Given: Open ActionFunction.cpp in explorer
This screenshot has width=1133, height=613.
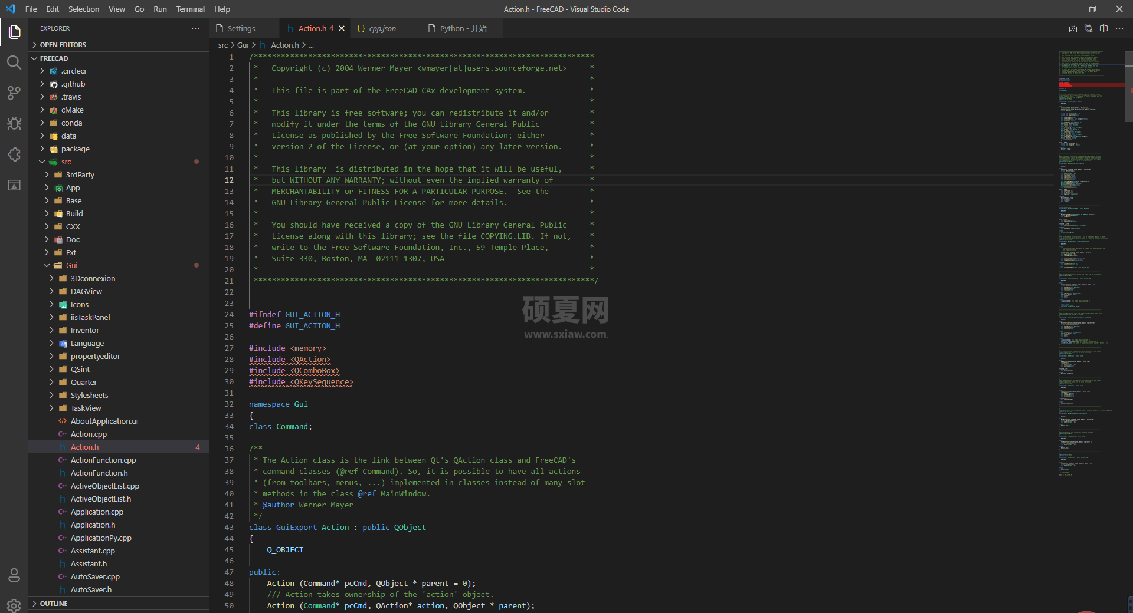Looking at the screenshot, I should click(119, 460).
